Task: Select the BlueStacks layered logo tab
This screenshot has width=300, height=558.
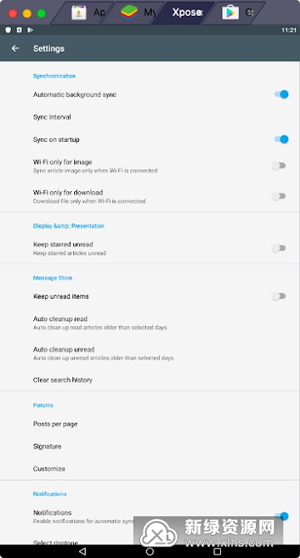Action: [x=129, y=13]
